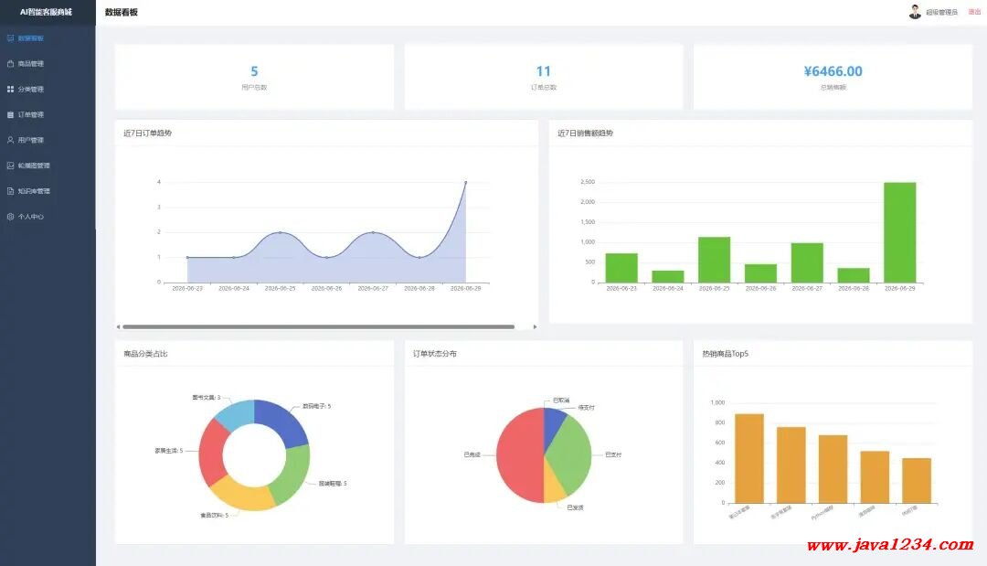Open the 订单管理 menu item
The image size is (987, 566).
pos(48,114)
